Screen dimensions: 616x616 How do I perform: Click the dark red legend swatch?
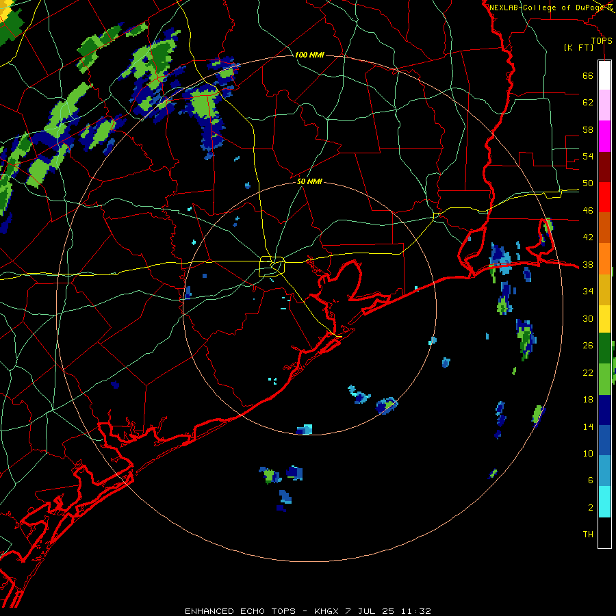coord(604,167)
